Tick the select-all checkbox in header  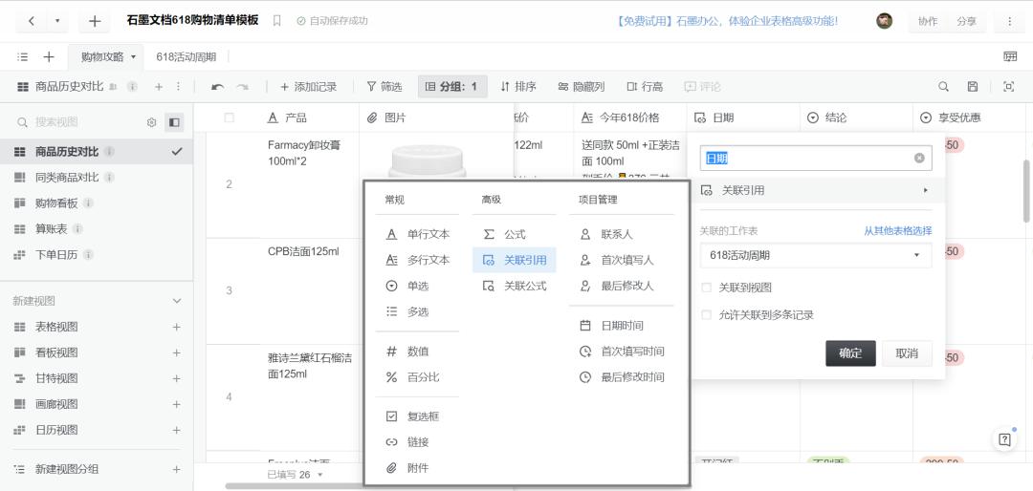coord(230,117)
